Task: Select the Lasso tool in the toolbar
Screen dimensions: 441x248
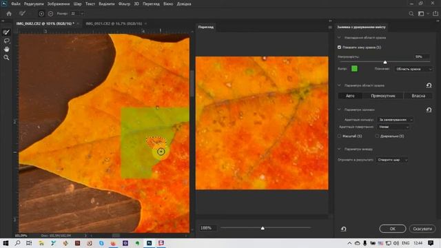Action: (6, 41)
